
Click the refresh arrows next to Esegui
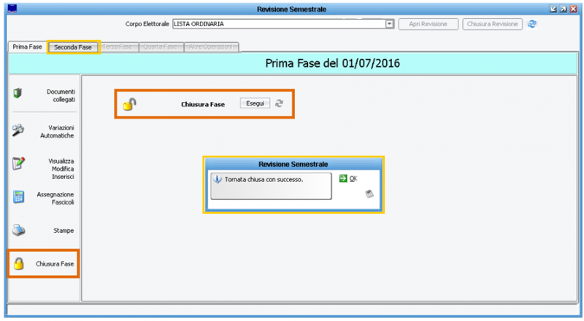click(x=279, y=103)
